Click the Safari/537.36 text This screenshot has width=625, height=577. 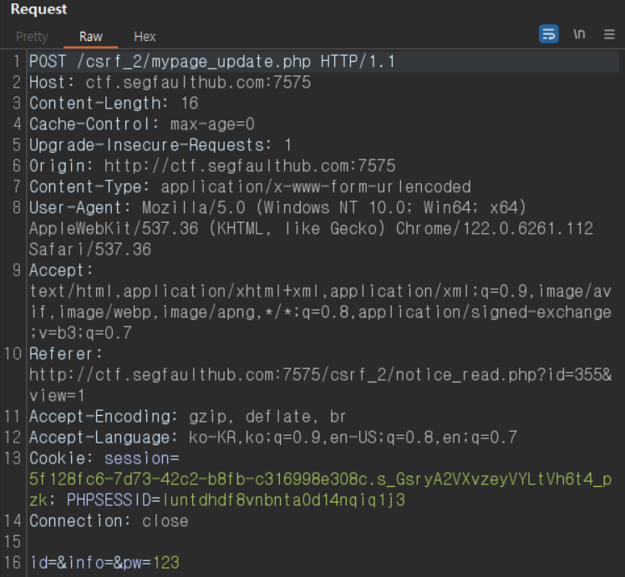[90, 250]
